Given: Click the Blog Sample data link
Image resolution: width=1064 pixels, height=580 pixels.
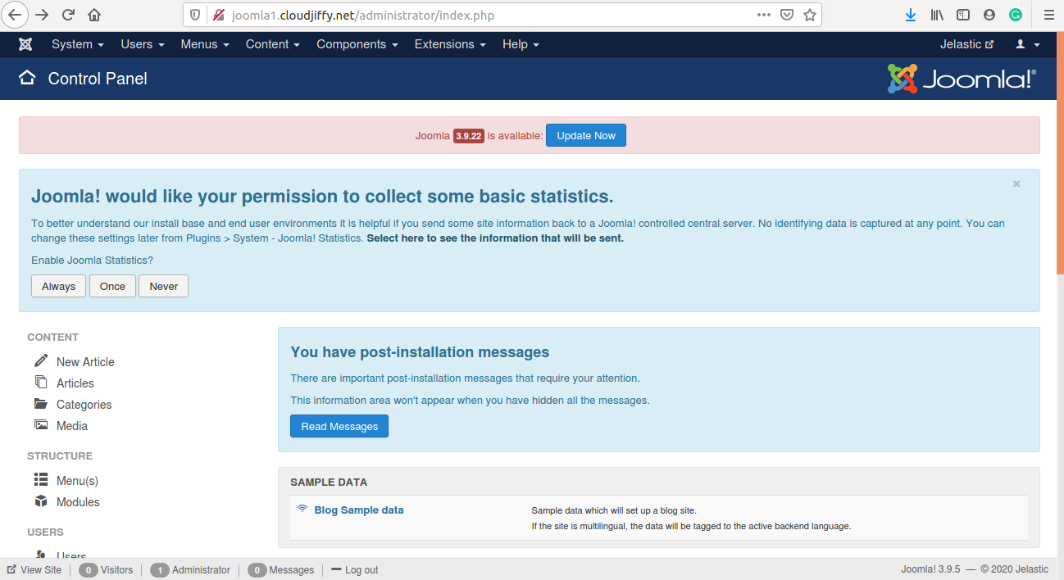Looking at the screenshot, I should (358, 510).
